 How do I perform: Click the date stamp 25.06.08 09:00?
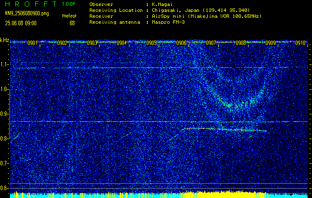coord(21,23)
